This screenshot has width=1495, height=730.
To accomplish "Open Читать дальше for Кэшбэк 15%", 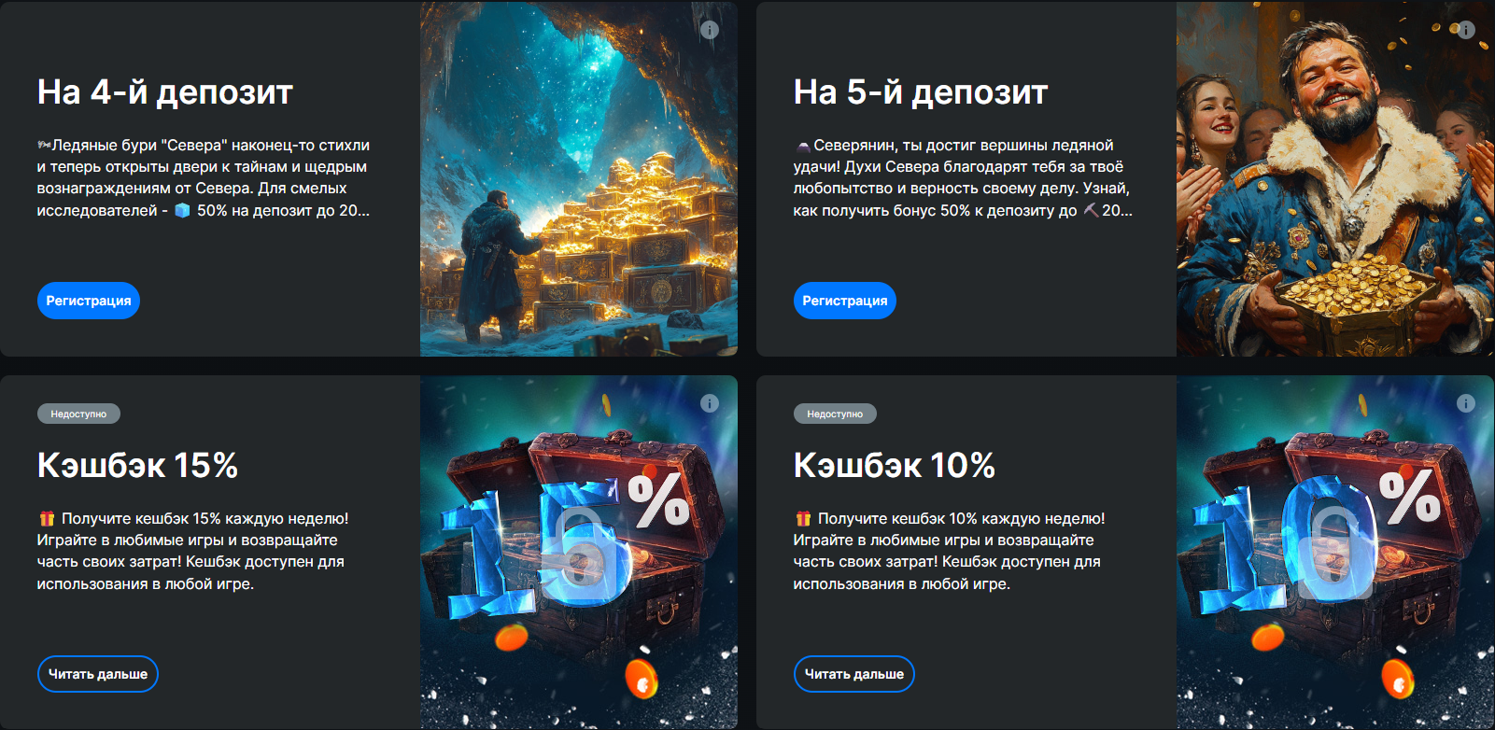I will [98, 674].
